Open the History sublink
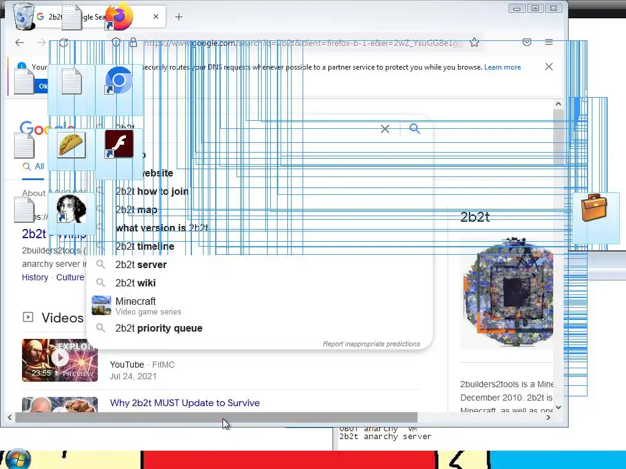626x469 pixels. click(x=35, y=278)
